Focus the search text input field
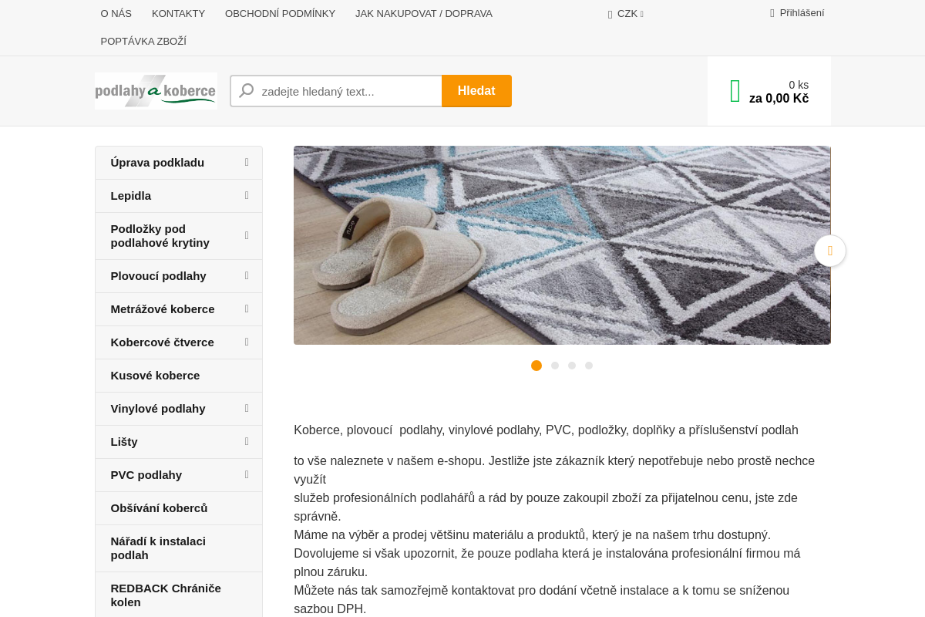Screen dimensions: 925x617 (x=348, y=91)
